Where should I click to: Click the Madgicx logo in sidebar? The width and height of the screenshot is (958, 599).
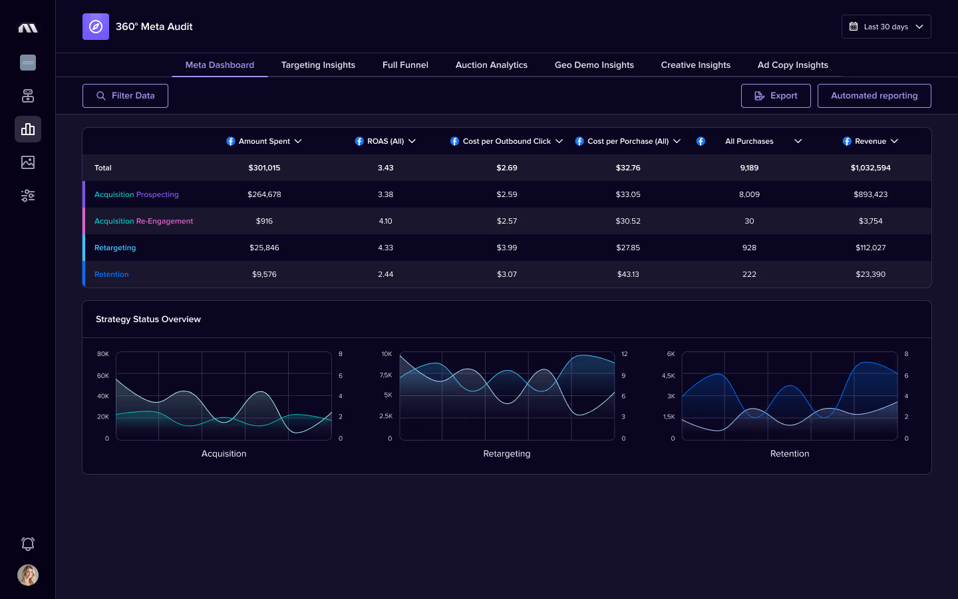click(x=28, y=28)
